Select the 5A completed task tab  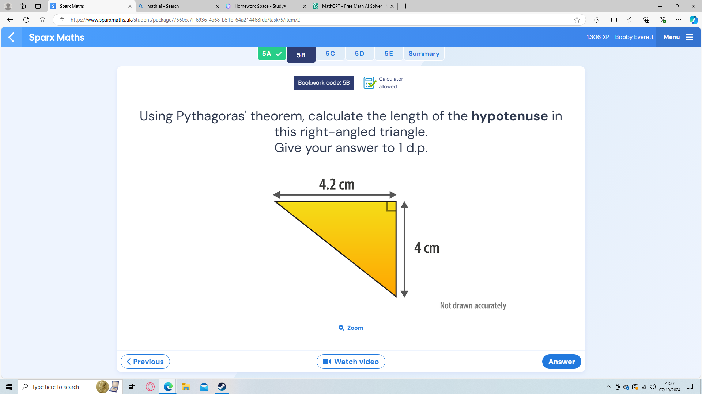click(272, 54)
